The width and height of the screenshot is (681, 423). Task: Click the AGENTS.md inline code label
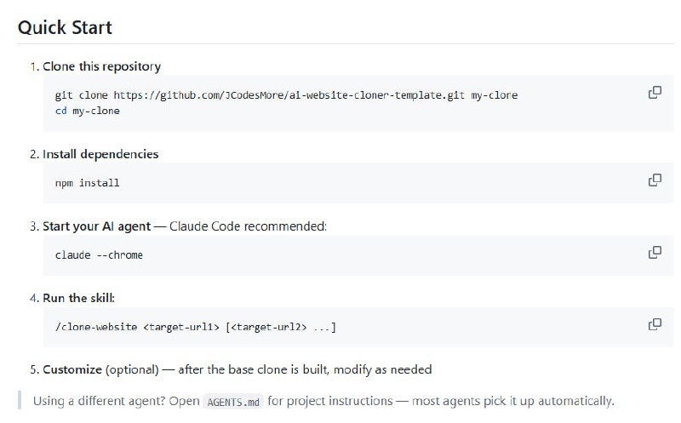pos(233,402)
